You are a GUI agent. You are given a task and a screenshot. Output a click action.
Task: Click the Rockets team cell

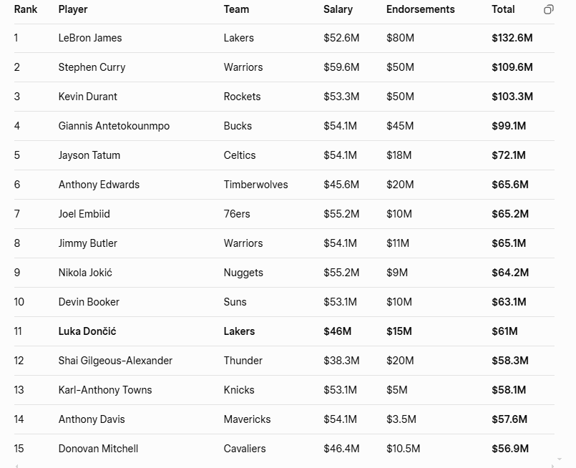(242, 97)
